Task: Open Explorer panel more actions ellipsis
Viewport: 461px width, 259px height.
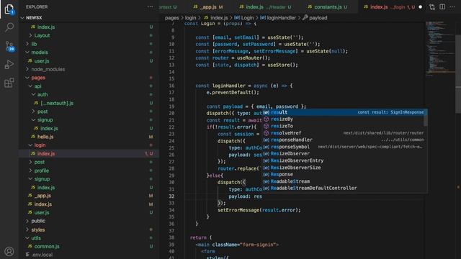Action: 150,6
